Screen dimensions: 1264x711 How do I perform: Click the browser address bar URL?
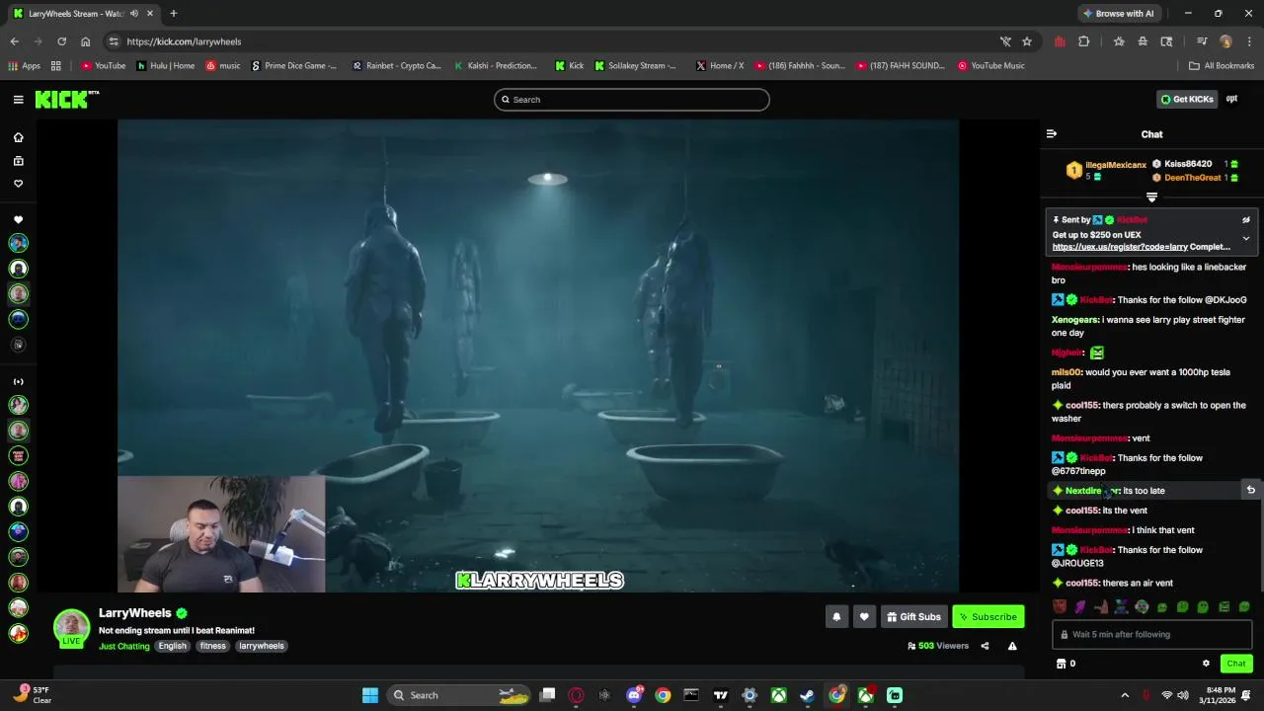click(184, 41)
